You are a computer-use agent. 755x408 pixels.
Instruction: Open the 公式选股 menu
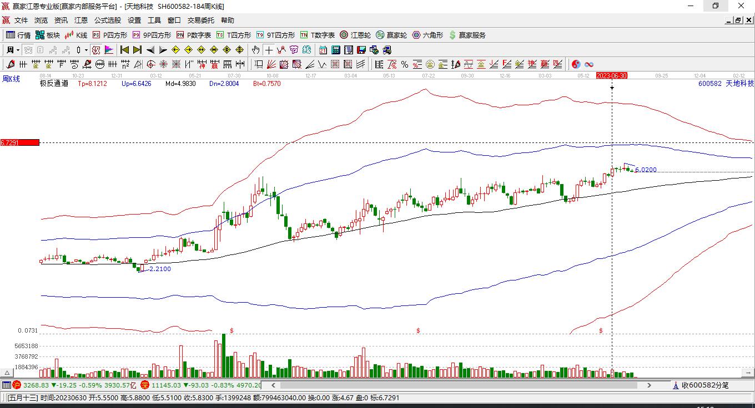(107, 21)
